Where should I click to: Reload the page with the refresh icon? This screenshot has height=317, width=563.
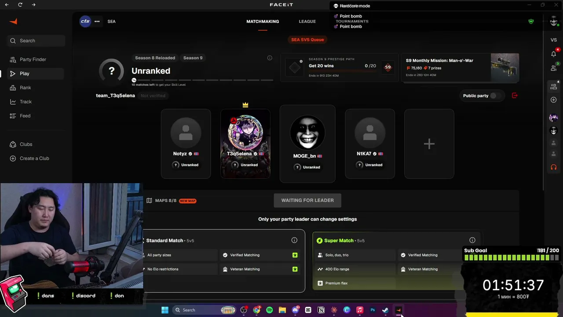coord(20,5)
